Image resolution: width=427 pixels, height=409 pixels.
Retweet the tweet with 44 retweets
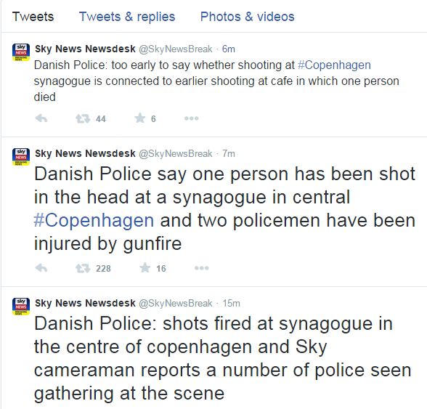pyautogui.click(x=83, y=118)
